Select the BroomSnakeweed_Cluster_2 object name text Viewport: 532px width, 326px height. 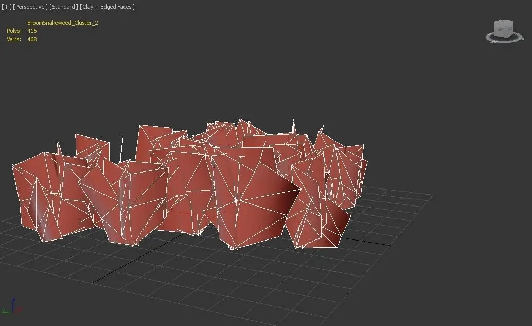(63, 23)
